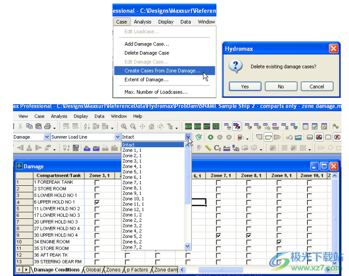Click the Home view icon
The height and width of the screenshot is (276, 349).
click(x=151, y=127)
